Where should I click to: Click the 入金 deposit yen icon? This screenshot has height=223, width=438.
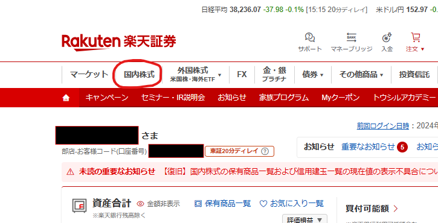pyautogui.click(x=387, y=37)
